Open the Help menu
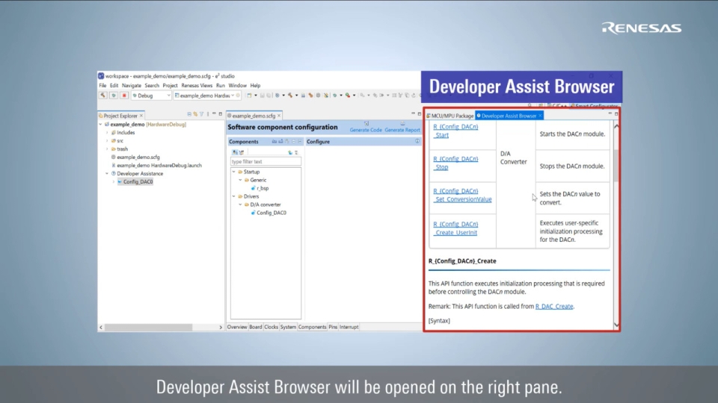The width and height of the screenshot is (718, 403). click(255, 85)
